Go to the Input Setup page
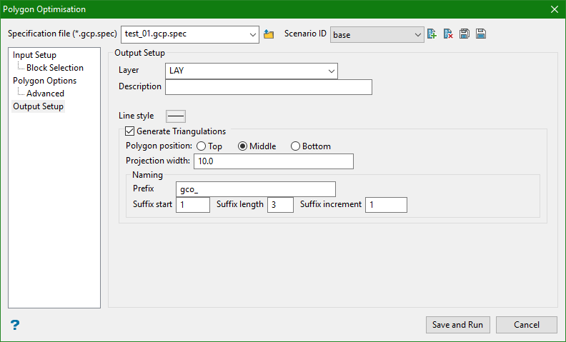The height and width of the screenshot is (342, 566). [34, 55]
